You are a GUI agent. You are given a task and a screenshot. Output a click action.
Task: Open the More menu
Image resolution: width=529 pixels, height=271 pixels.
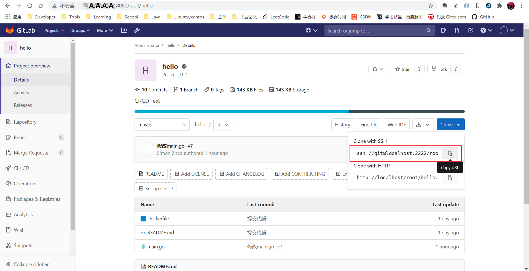tap(104, 30)
